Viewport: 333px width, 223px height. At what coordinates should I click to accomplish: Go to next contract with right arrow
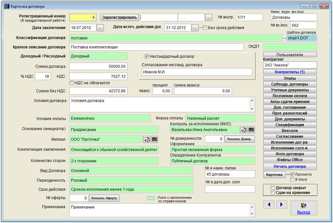281,204
